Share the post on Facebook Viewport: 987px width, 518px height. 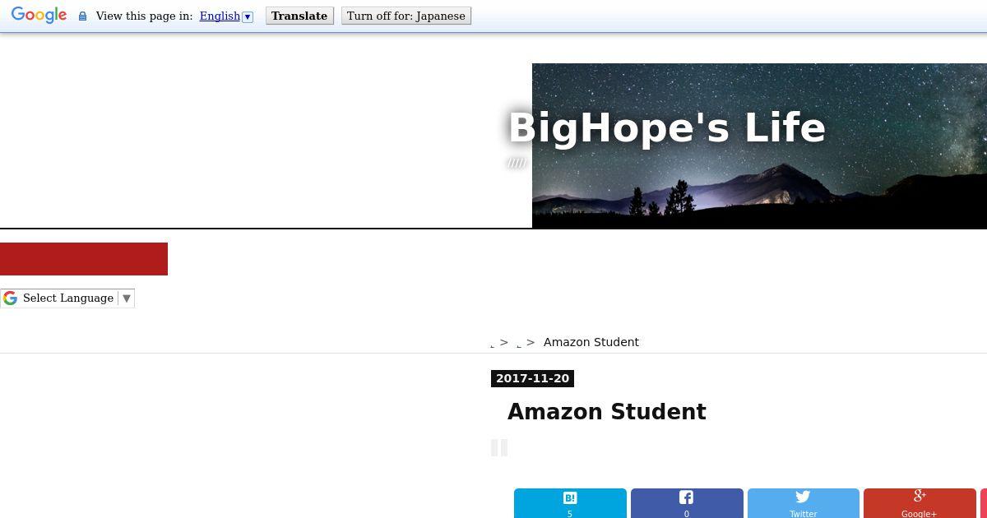tap(687, 503)
